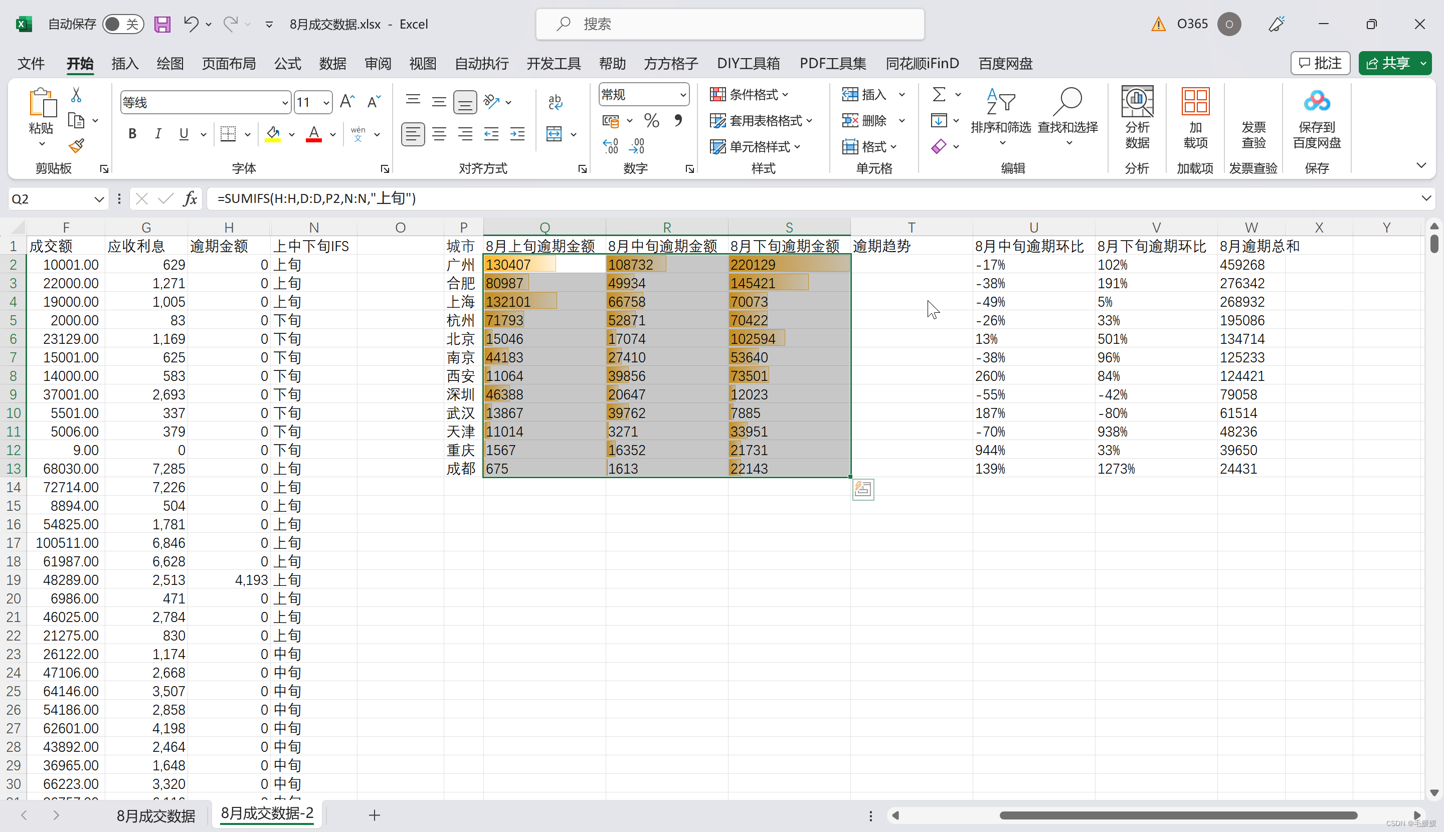Increase indent of cell contents

click(517, 134)
